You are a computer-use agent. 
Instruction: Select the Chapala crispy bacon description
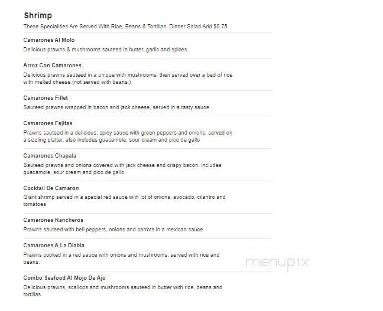[x=122, y=169]
